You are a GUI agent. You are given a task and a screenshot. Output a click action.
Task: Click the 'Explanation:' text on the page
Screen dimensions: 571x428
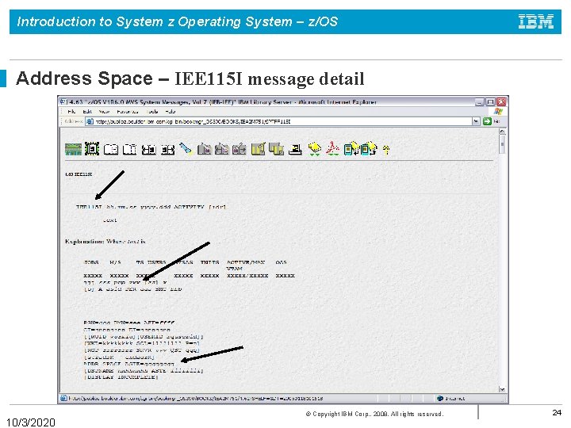click(85, 242)
